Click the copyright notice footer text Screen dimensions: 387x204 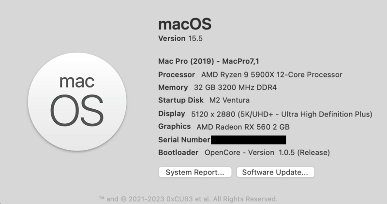pos(188,199)
